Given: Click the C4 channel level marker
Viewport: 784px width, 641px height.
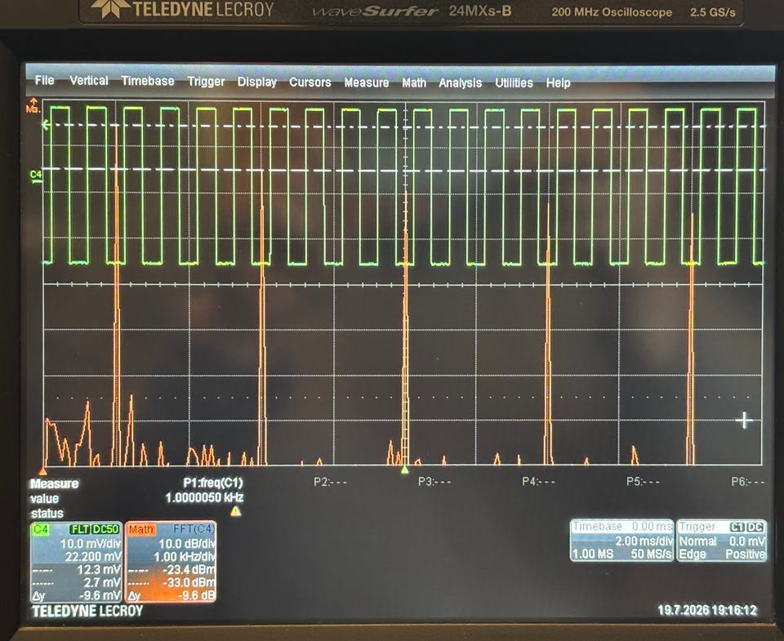Looking at the screenshot, I should pyautogui.click(x=36, y=176).
